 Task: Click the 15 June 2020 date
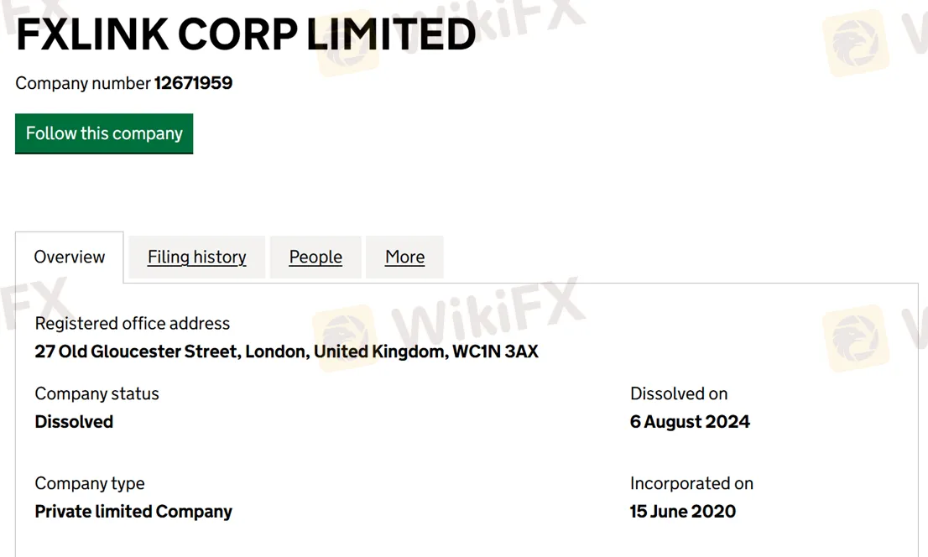coord(682,511)
